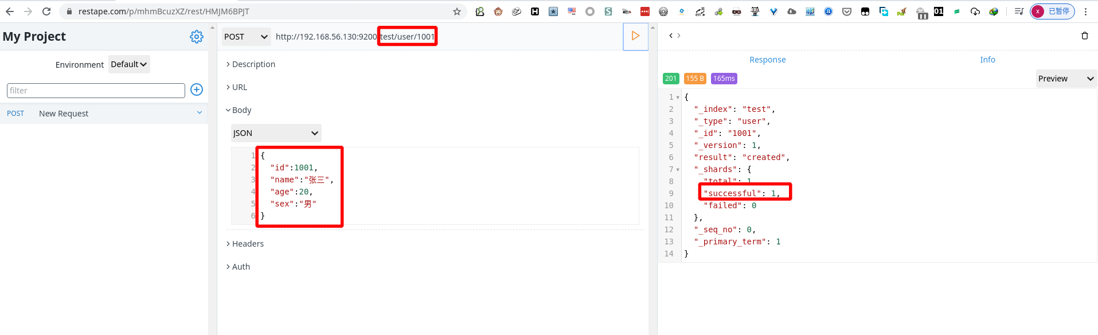Send the request with play button
1098x335 pixels.
[x=635, y=36]
